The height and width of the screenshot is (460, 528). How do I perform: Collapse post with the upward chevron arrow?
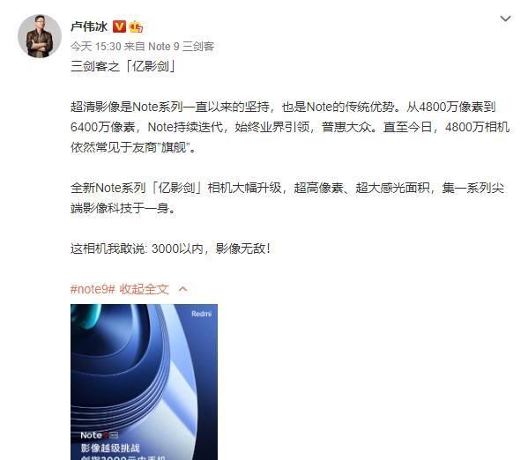tap(182, 289)
